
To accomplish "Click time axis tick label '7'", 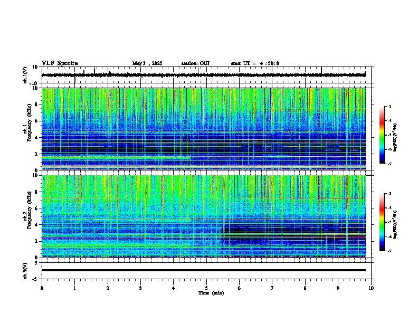I will [272, 288].
